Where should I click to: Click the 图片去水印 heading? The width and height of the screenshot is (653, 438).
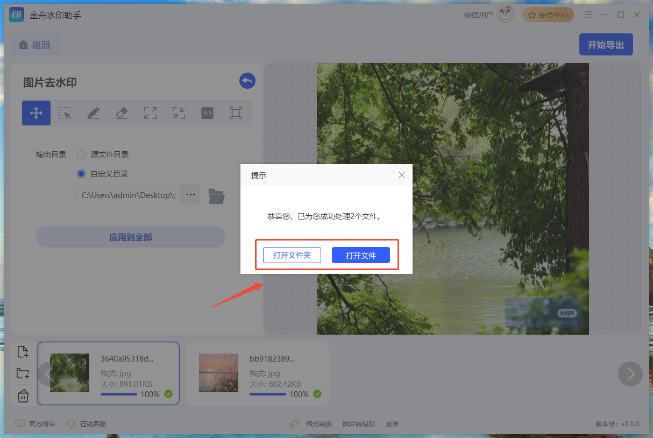tap(50, 82)
